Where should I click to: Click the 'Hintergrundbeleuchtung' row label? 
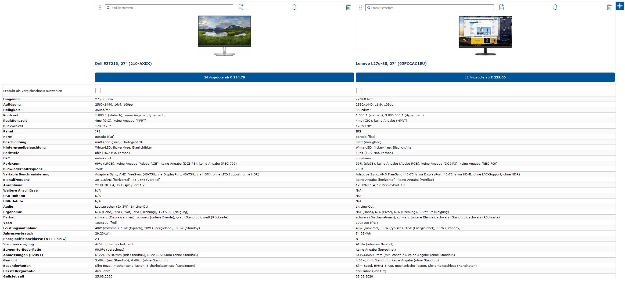(x=24, y=147)
